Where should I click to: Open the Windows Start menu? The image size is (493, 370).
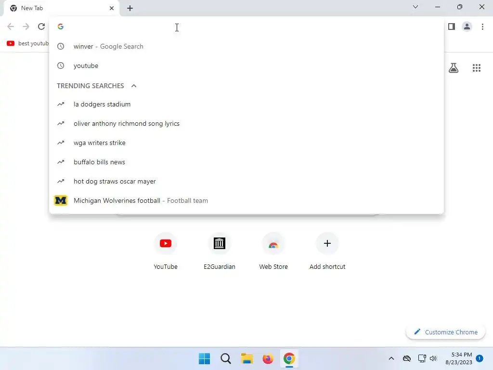(204, 358)
